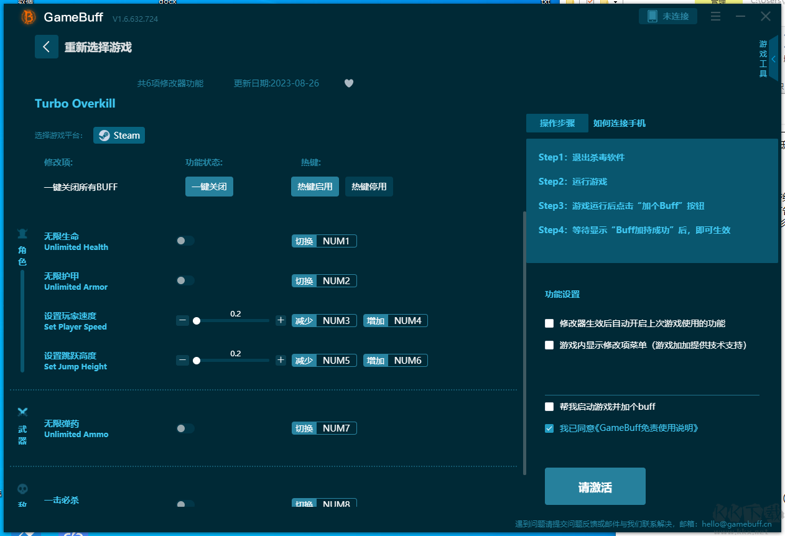Click the Unlimited Ammo label
The height and width of the screenshot is (536, 785).
pos(76,435)
